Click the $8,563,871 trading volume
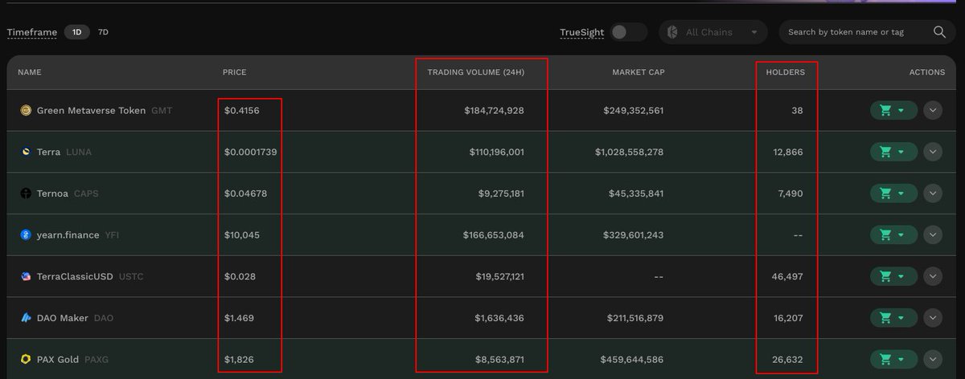 [499, 360]
